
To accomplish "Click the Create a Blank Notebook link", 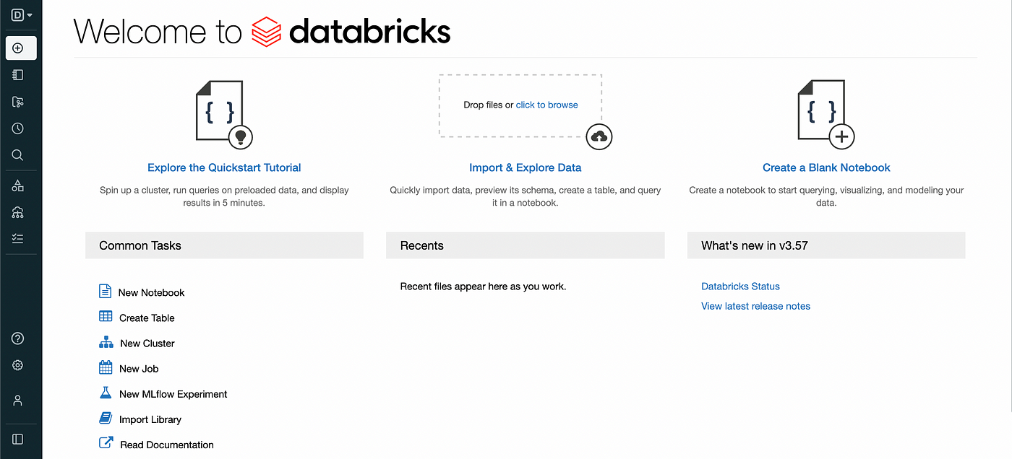I will tap(826, 167).
